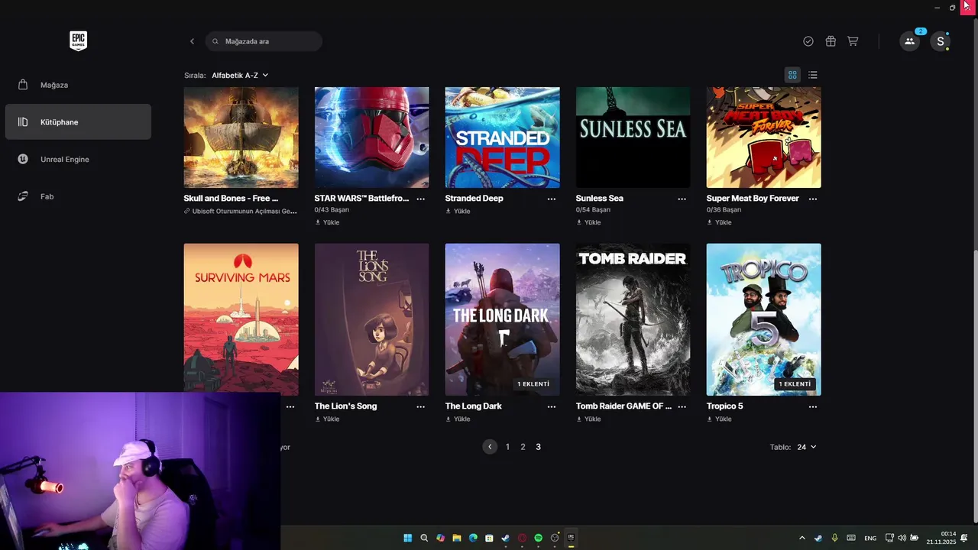The height and width of the screenshot is (550, 978).
Task: Click Yükle under The Long Dark
Action: tap(458, 419)
